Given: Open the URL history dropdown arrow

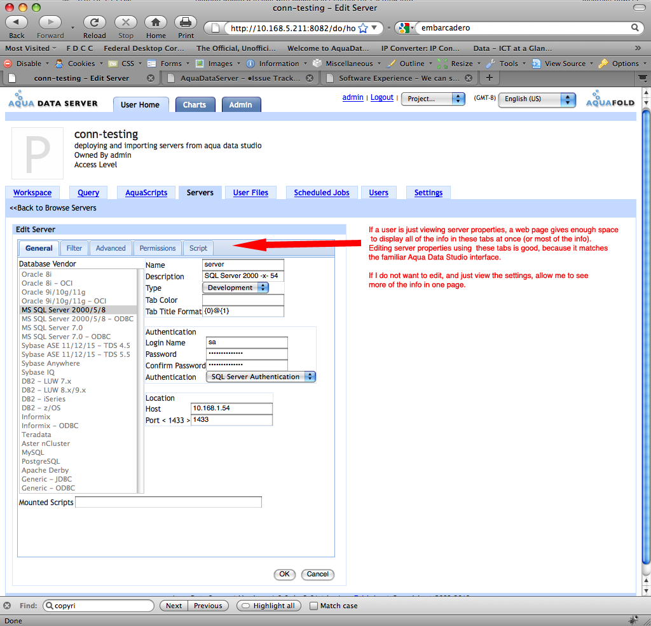Looking at the screenshot, I should (374, 28).
